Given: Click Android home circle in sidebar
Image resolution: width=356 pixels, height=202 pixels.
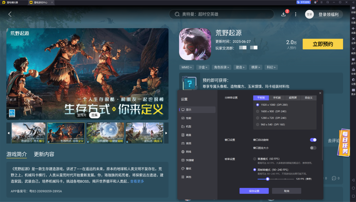Looking at the screenshot, I should 353,188.
